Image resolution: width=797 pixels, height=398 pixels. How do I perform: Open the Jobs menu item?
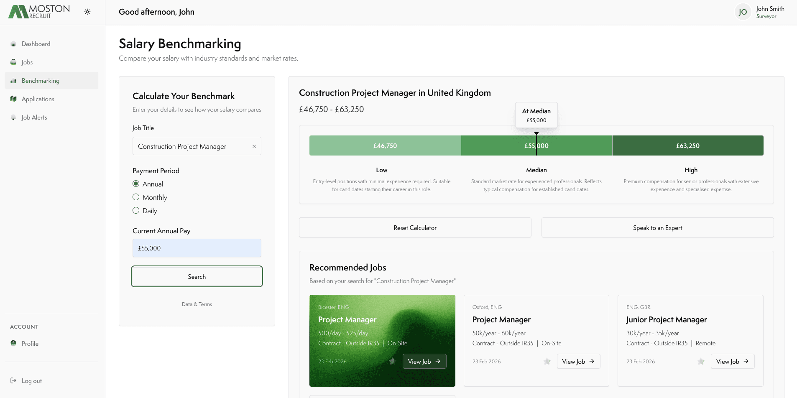tap(27, 62)
